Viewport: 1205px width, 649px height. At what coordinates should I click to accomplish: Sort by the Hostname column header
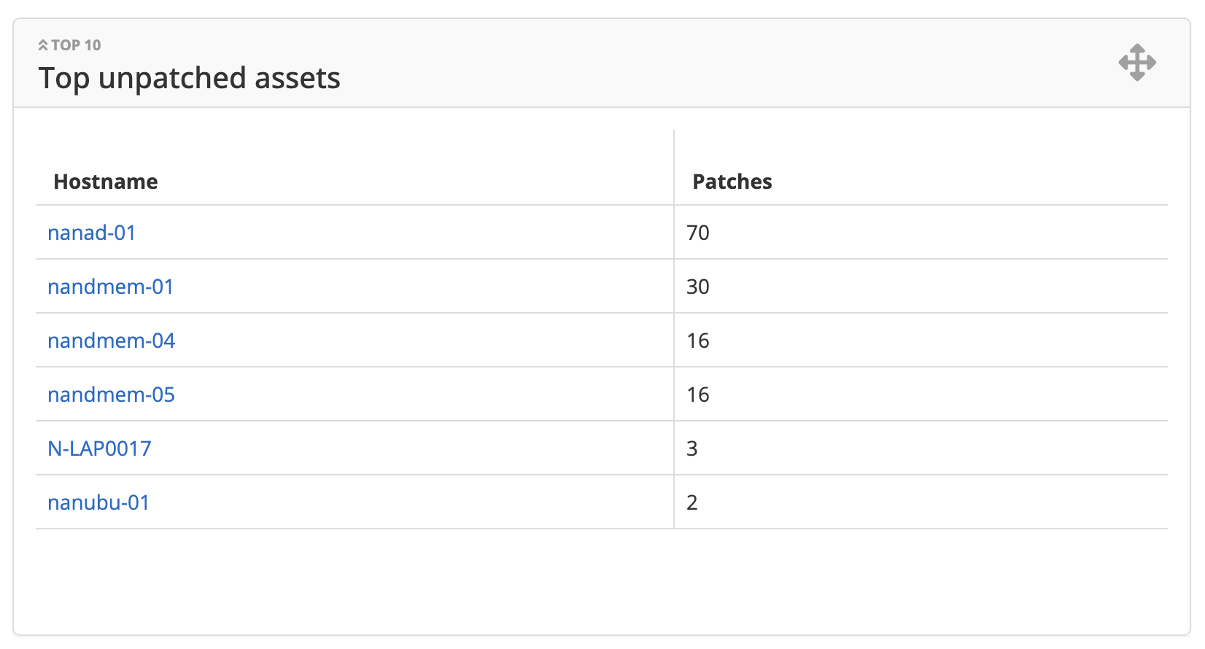106,182
